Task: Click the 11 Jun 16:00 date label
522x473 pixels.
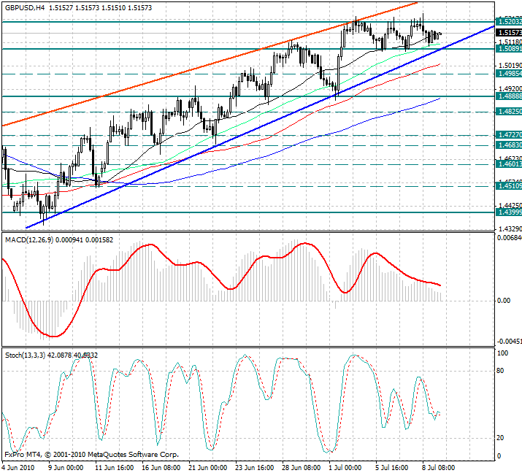Action: (x=115, y=468)
